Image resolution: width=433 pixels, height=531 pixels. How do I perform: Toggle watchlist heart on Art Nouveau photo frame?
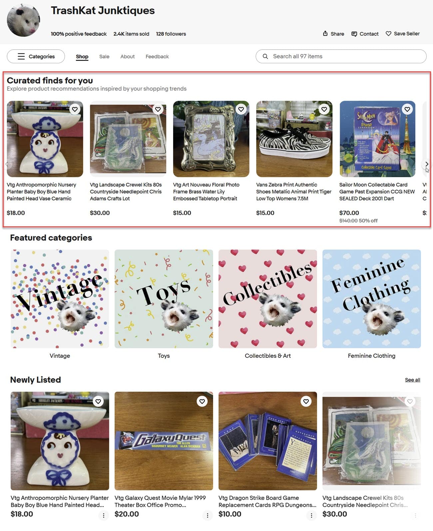[x=241, y=109]
